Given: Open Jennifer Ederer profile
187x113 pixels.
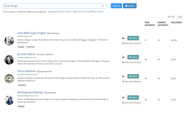Looking at the screenshot, I should click(x=26, y=54).
